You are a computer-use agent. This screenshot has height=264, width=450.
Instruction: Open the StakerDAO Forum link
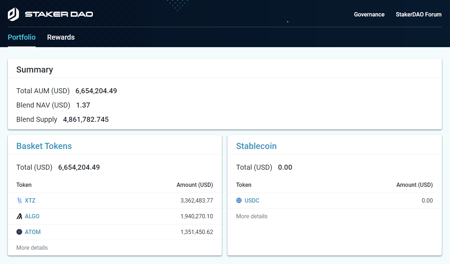[x=419, y=15]
